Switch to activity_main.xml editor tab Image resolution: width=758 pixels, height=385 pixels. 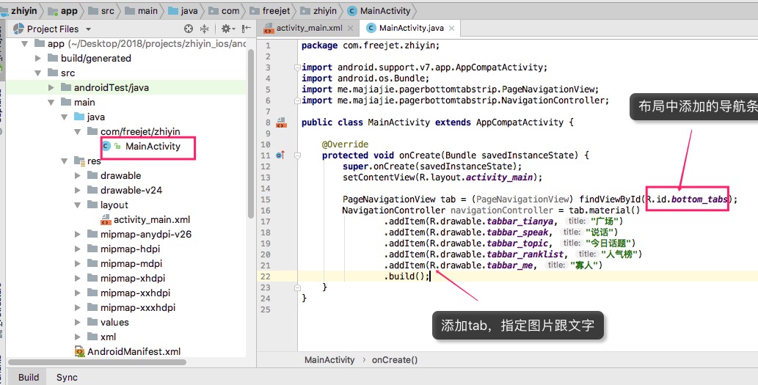[x=308, y=28]
